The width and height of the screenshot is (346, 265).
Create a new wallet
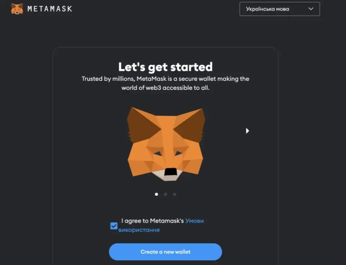[165, 252]
